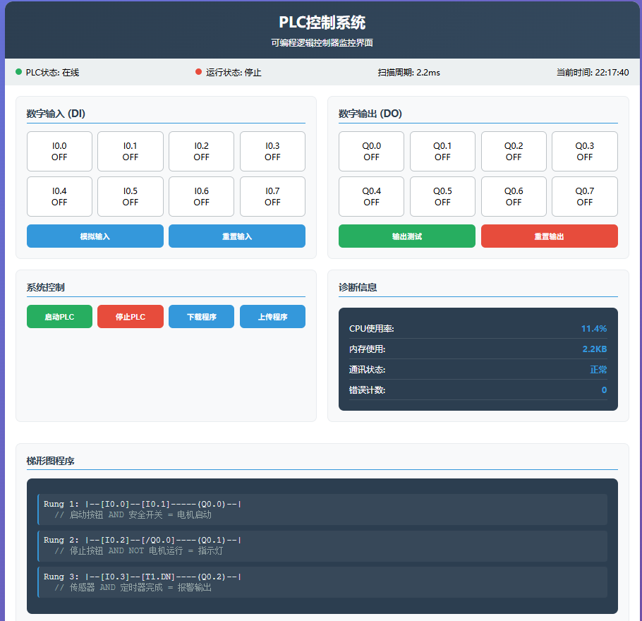Image resolution: width=642 pixels, height=621 pixels.
Task: Start the PLC with 启动PLC
Action: click(59, 316)
